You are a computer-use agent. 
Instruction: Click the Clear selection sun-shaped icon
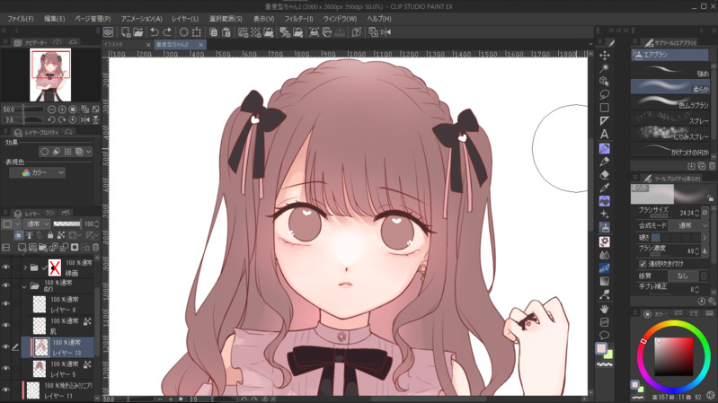click(183, 32)
